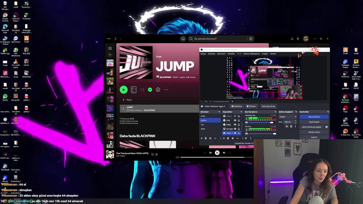Toggle the lock icon on the bağış source
Viewport: 363px width, 204px height.
tap(239, 125)
